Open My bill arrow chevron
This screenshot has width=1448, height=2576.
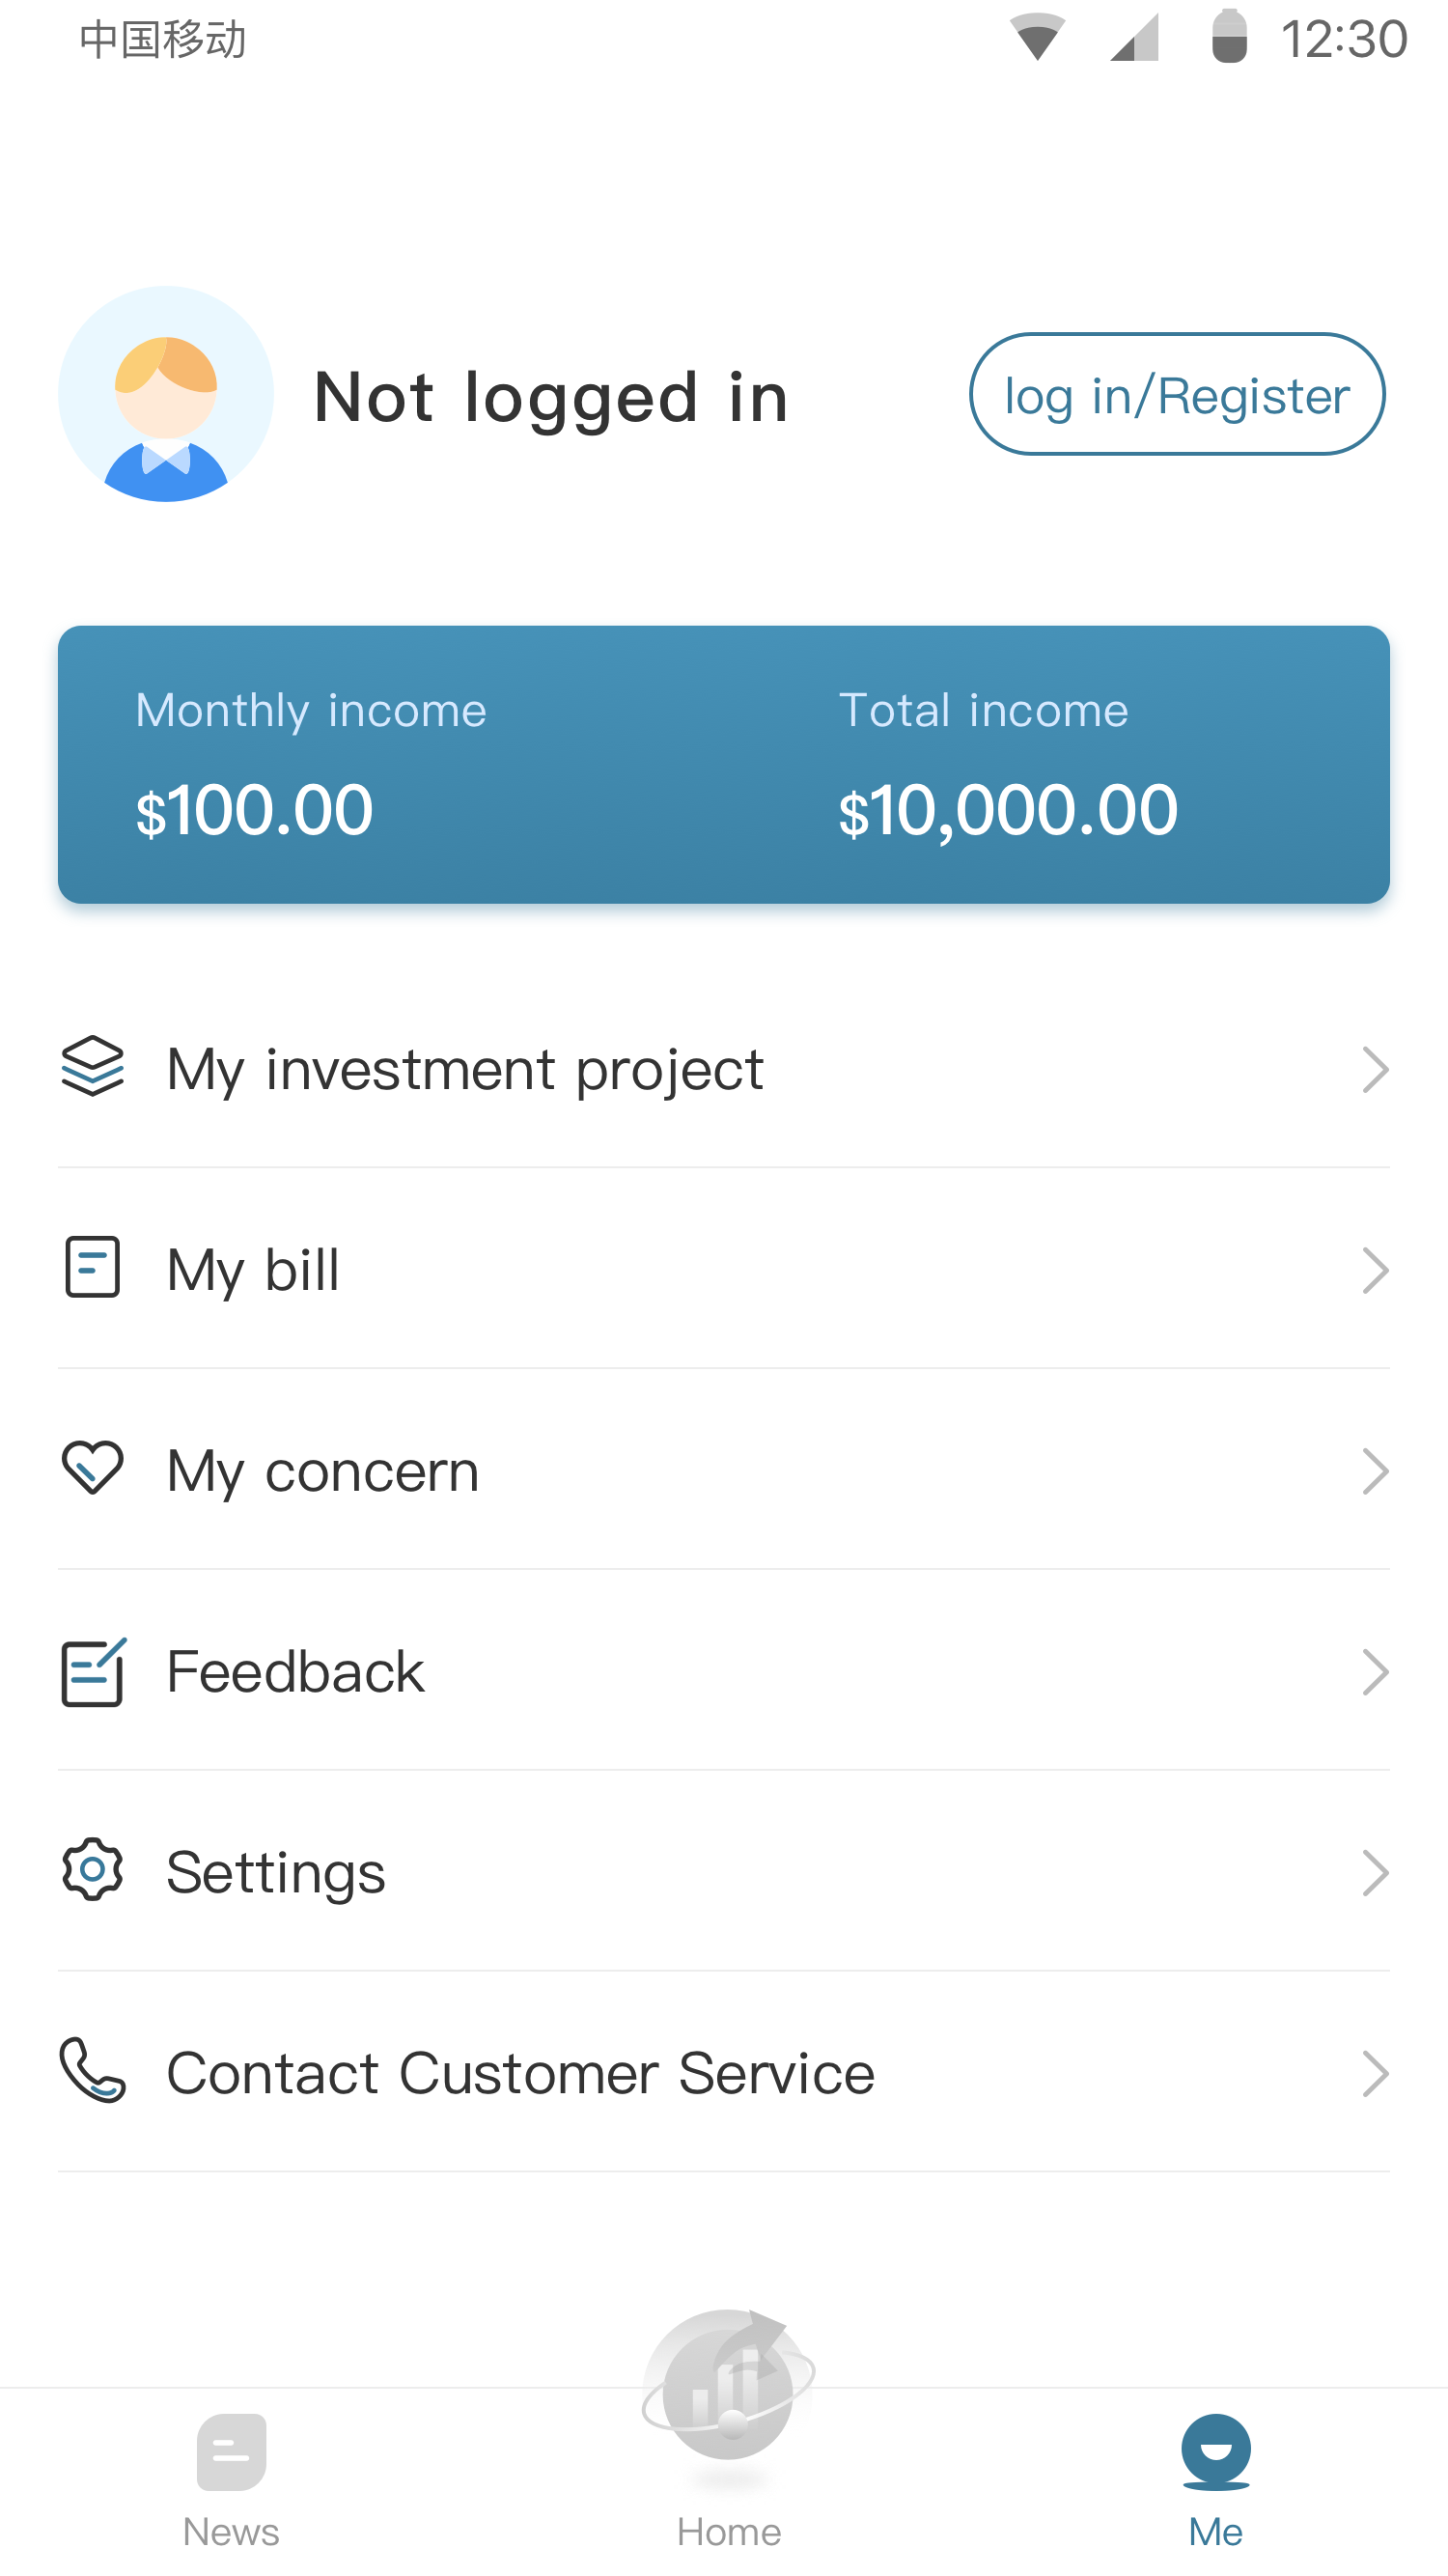coord(1376,1271)
